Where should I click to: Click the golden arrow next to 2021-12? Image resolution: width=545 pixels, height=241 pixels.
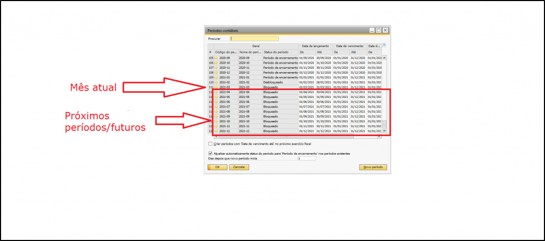tap(216, 131)
